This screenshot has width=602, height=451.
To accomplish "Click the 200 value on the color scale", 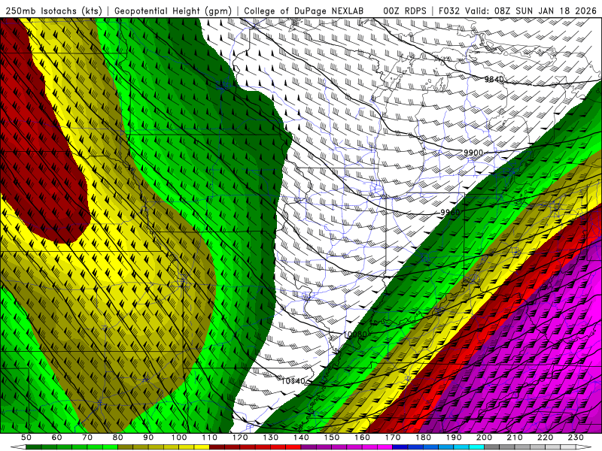I will [x=484, y=437].
